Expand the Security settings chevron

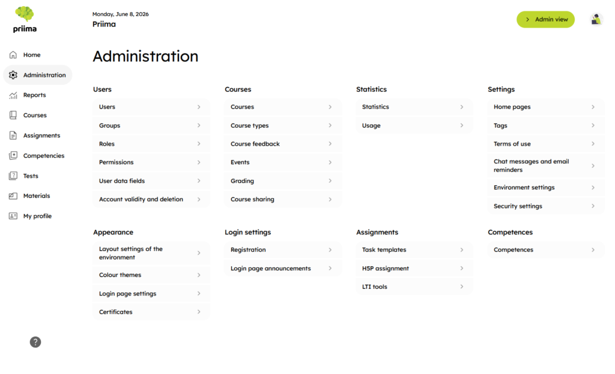pos(593,206)
